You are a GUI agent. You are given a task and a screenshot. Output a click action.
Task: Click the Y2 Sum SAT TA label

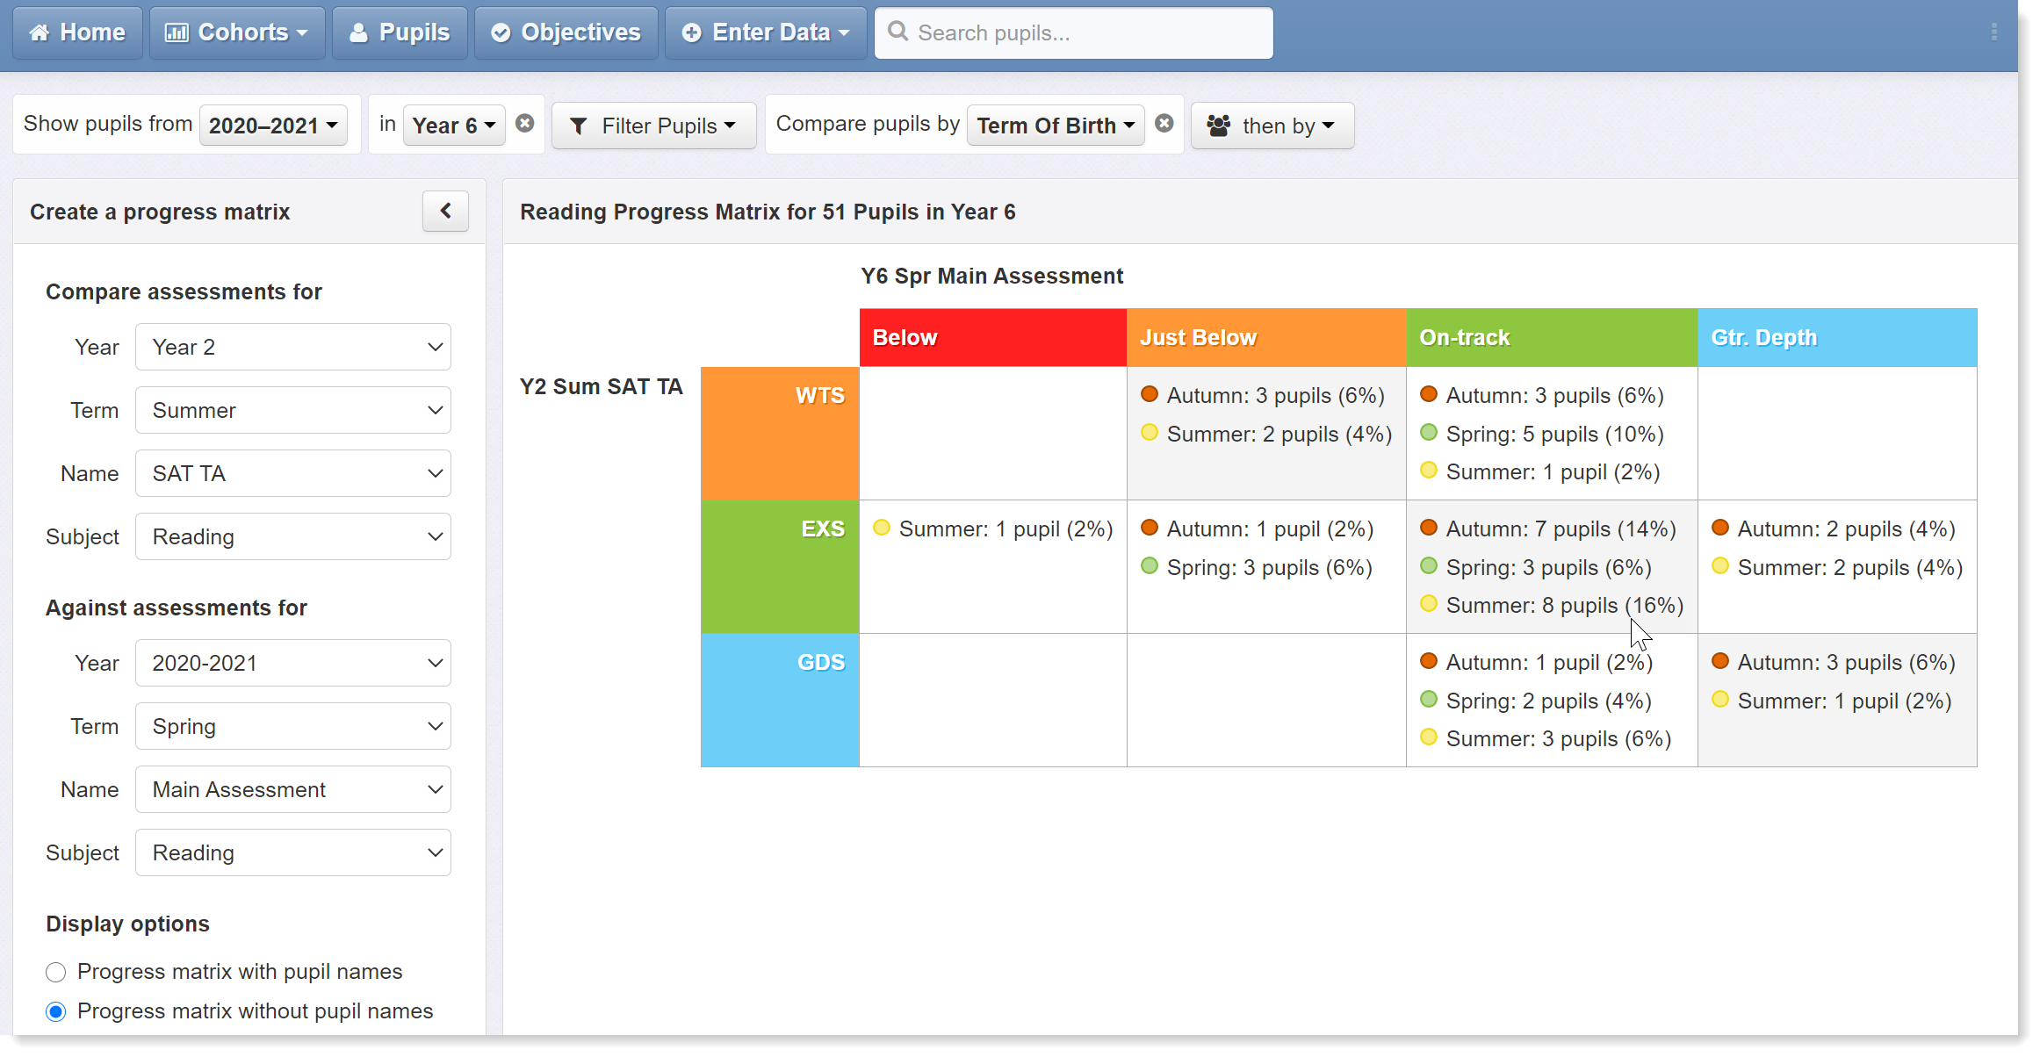(x=601, y=386)
